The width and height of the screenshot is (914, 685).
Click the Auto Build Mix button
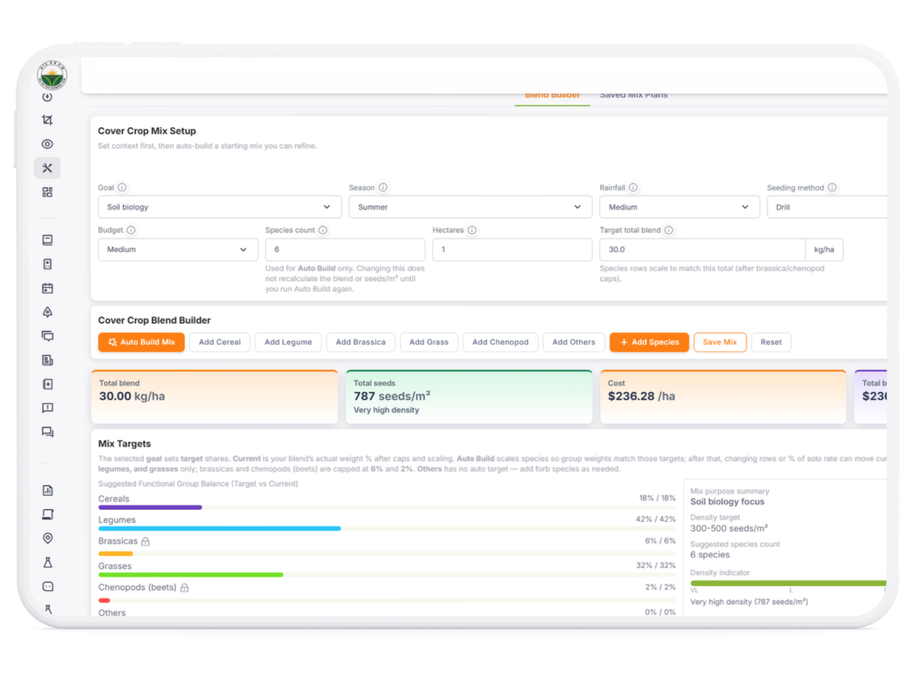pyautogui.click(x=141, y=342)
